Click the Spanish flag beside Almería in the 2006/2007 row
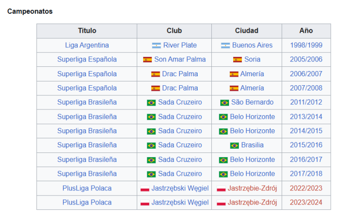346x215 pixels. [234, 74]
